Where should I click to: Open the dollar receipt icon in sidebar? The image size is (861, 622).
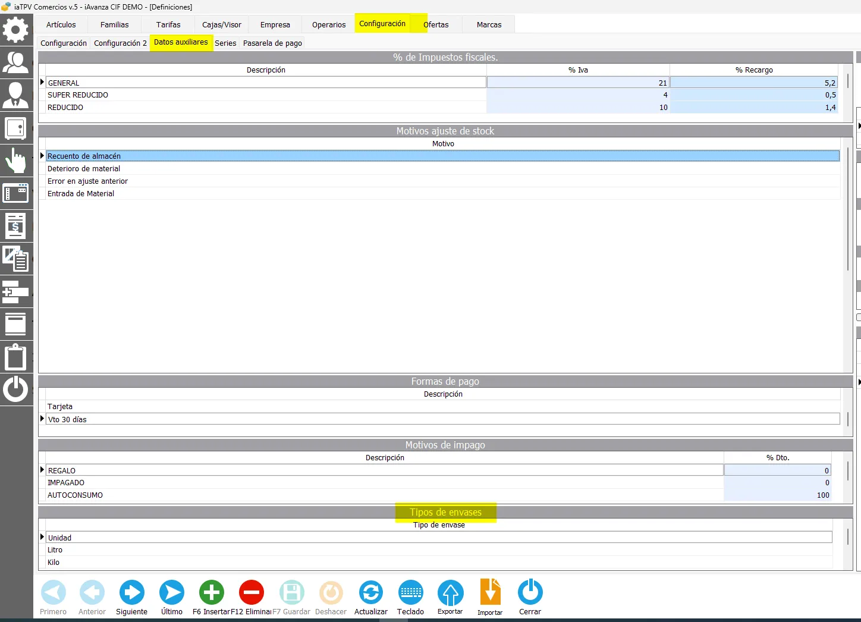16,226
